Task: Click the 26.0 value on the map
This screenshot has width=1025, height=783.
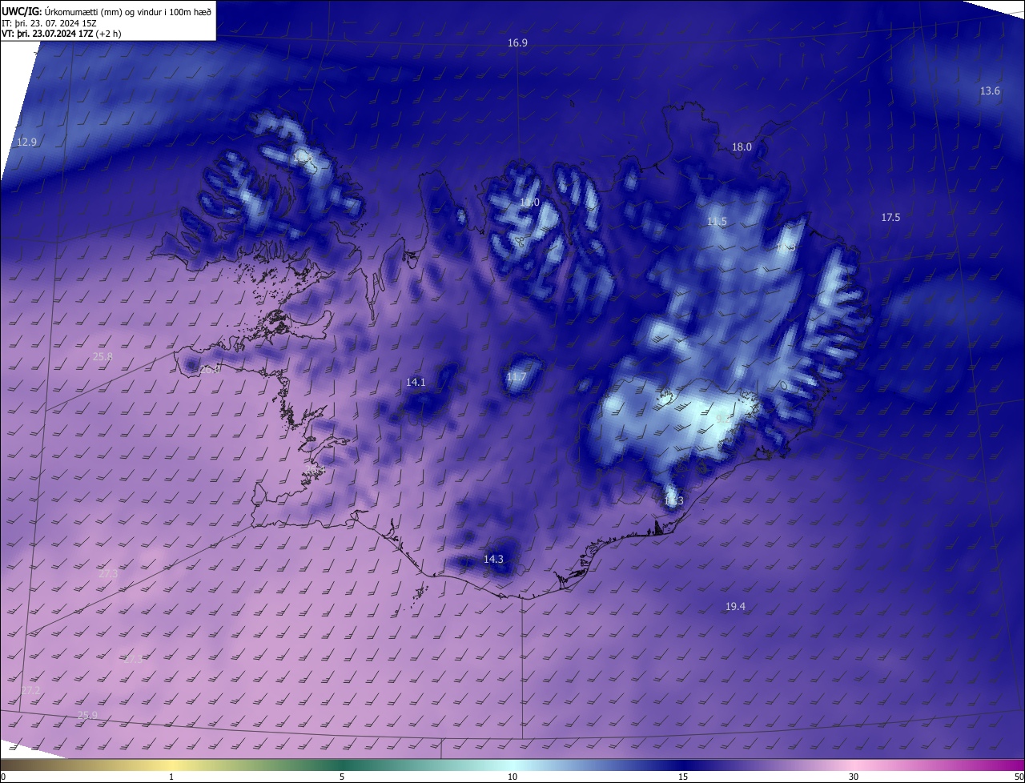Action: tap(209, 370)
